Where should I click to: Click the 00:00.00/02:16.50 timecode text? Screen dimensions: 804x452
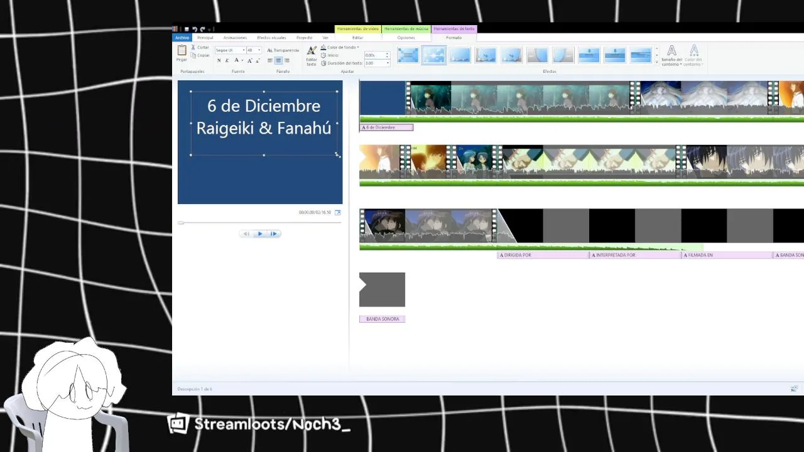tap(315, 213)
